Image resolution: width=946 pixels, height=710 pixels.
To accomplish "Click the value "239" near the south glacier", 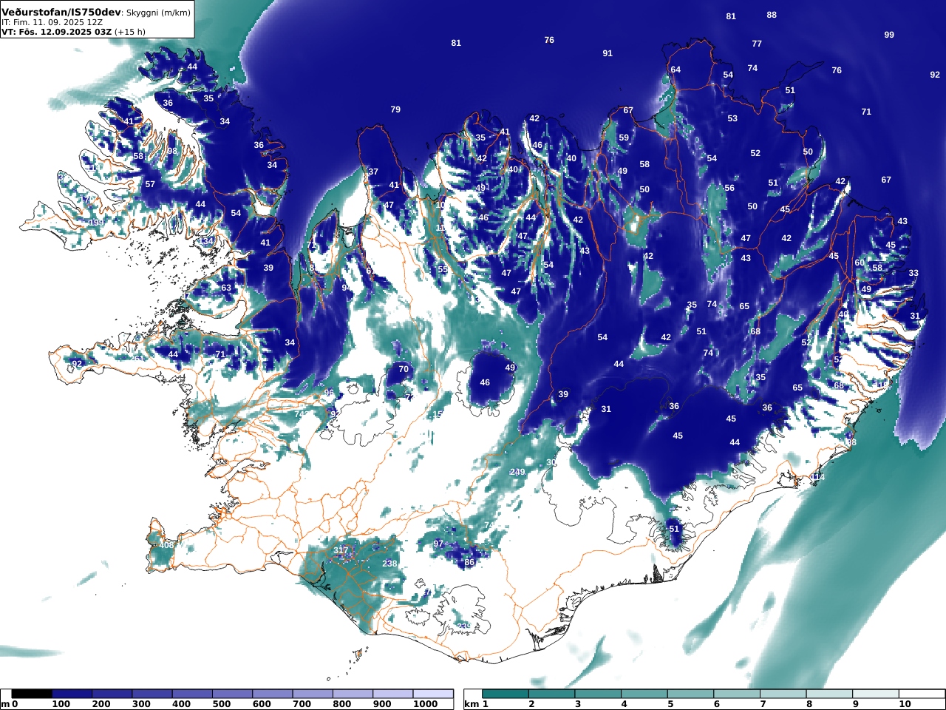I will 464,626.
